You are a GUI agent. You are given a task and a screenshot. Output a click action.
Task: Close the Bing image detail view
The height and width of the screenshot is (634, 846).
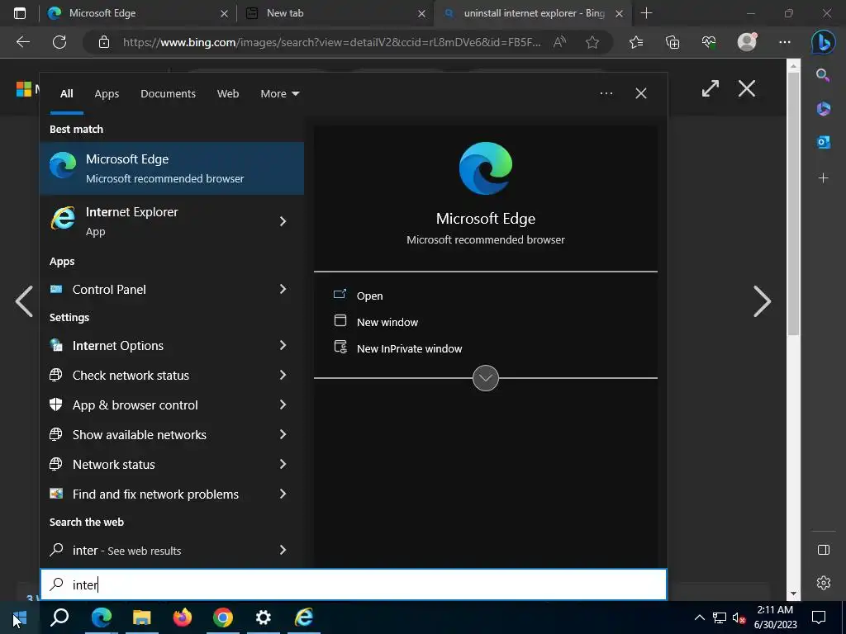(747, 88)
